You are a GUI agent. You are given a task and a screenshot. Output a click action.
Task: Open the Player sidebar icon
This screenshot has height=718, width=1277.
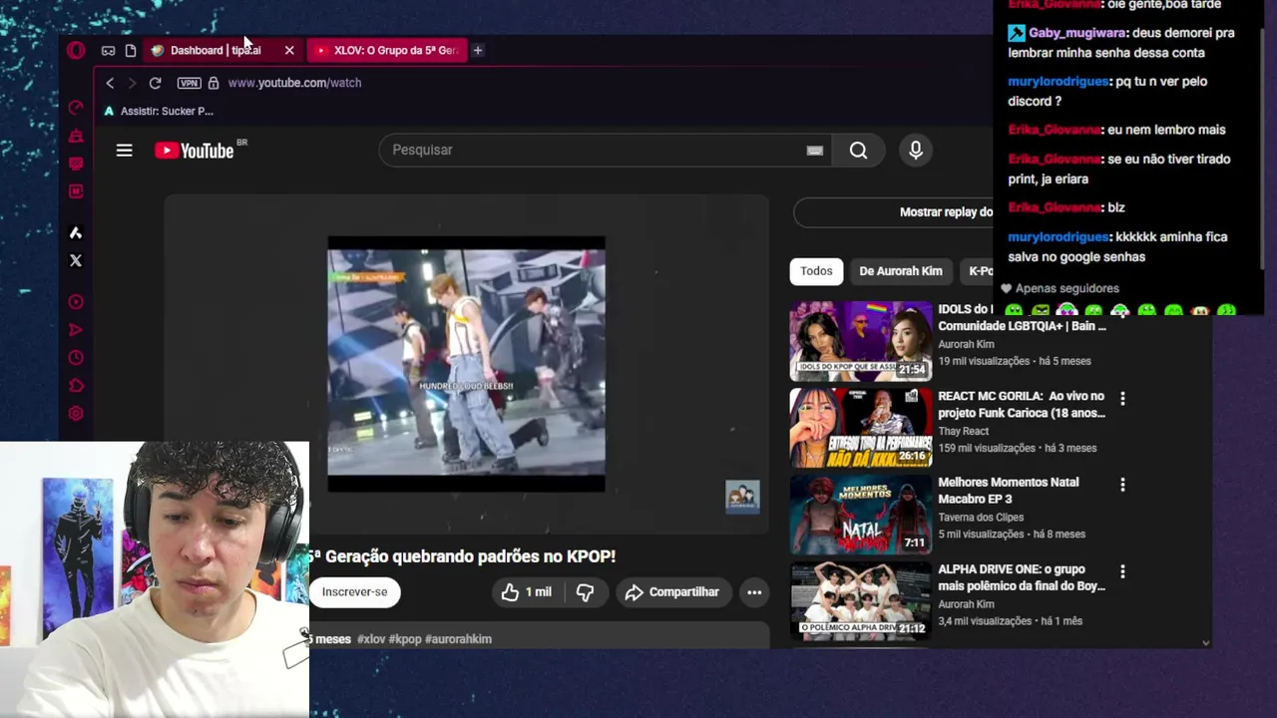click(76, 302)
